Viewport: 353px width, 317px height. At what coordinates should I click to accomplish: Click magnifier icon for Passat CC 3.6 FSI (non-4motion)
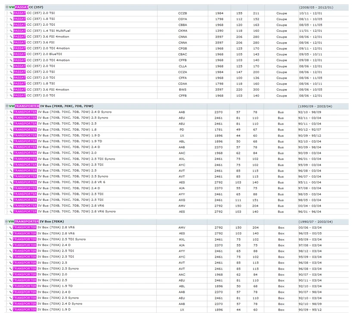point(11,43)
